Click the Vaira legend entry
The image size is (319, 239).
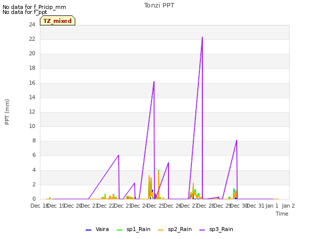coord(97,229)
